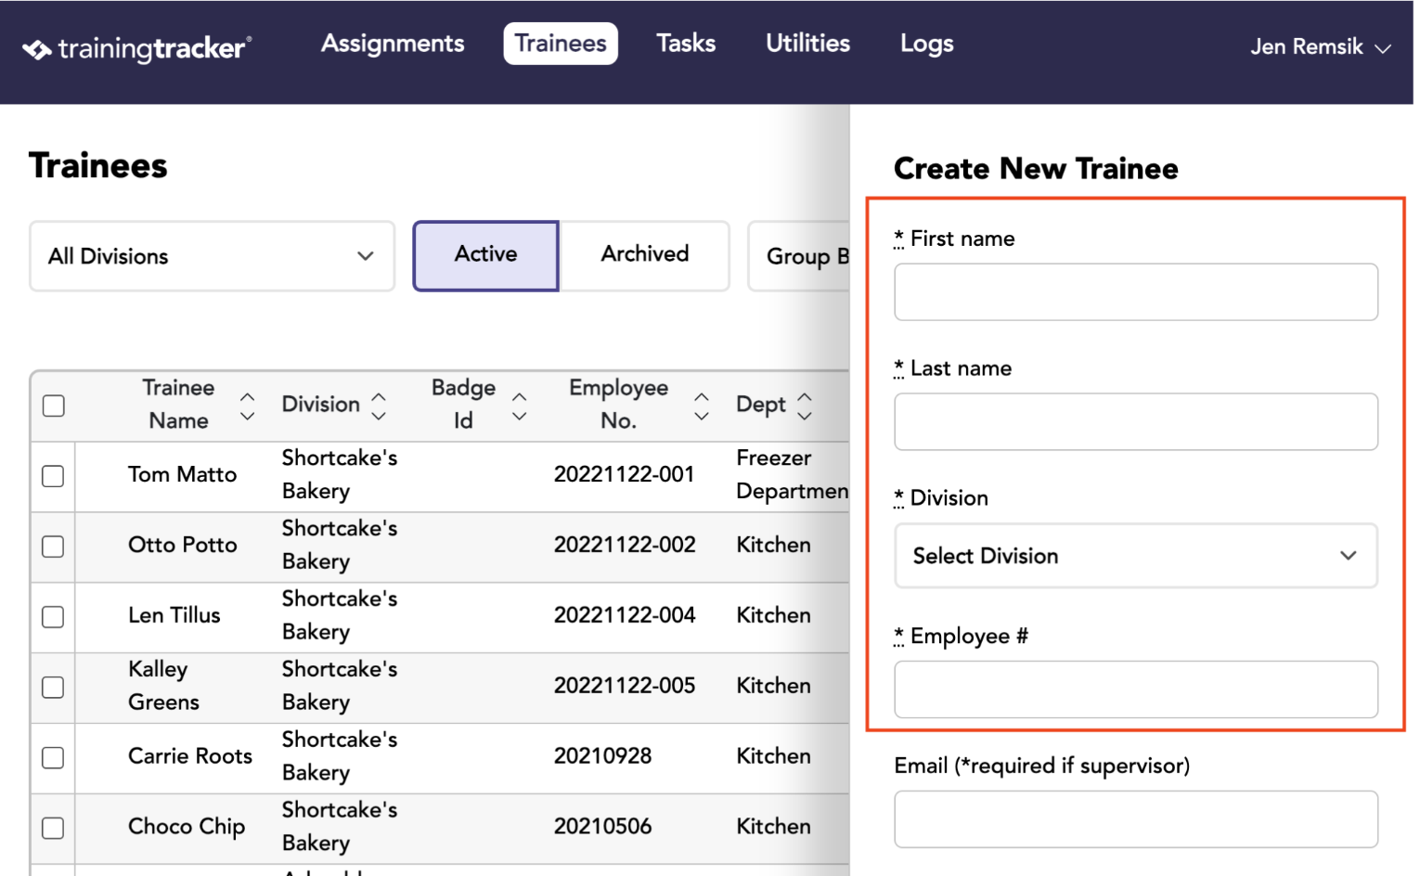This screenshot has width=1420, height=876.
Task: Tick the select-all header checkbox
Action: coord(54,406)
